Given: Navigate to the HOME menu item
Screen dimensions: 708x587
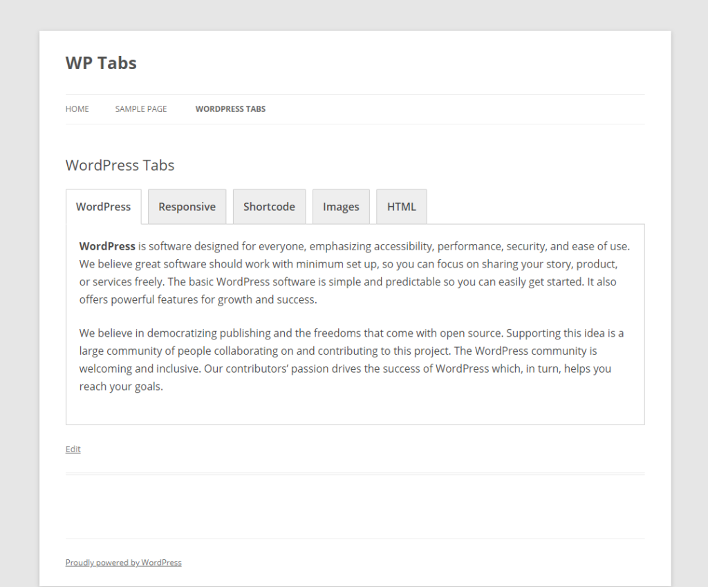Looking at the screenshot, I should coord(77,109).
